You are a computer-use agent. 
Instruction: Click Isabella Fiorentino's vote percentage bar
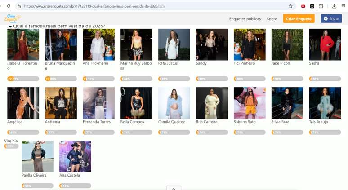(23, 79)
